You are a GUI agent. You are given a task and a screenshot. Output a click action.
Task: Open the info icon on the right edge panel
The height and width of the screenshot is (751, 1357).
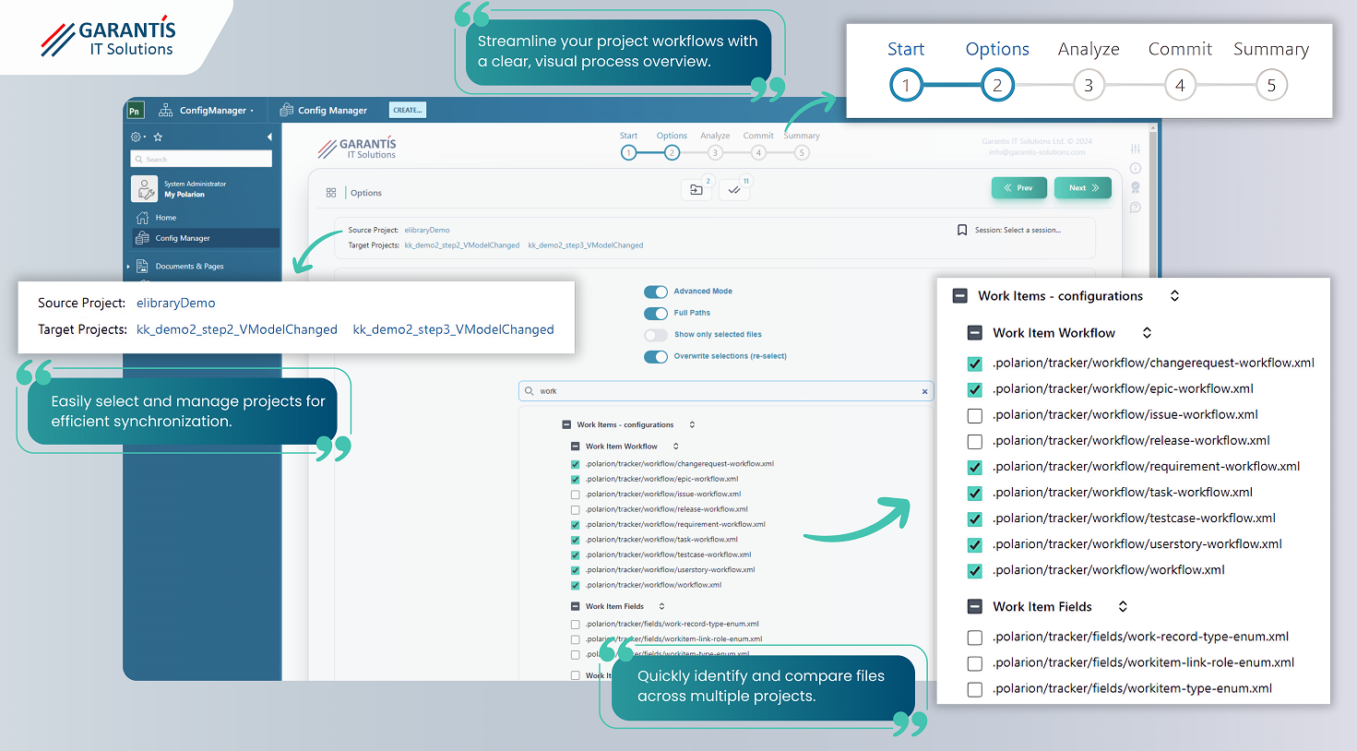click(1136, 168)
